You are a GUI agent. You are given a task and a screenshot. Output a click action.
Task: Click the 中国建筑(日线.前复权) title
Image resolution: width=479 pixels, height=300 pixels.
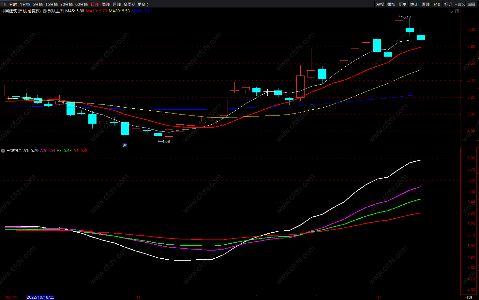(x=21, y=11)
